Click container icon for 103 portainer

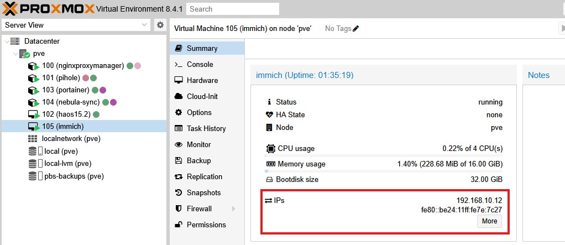pos(34,90)
